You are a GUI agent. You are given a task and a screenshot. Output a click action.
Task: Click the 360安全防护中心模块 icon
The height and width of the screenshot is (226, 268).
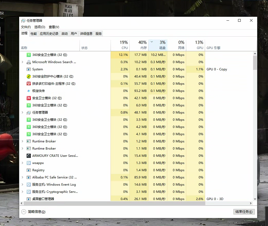coord(29,76)
